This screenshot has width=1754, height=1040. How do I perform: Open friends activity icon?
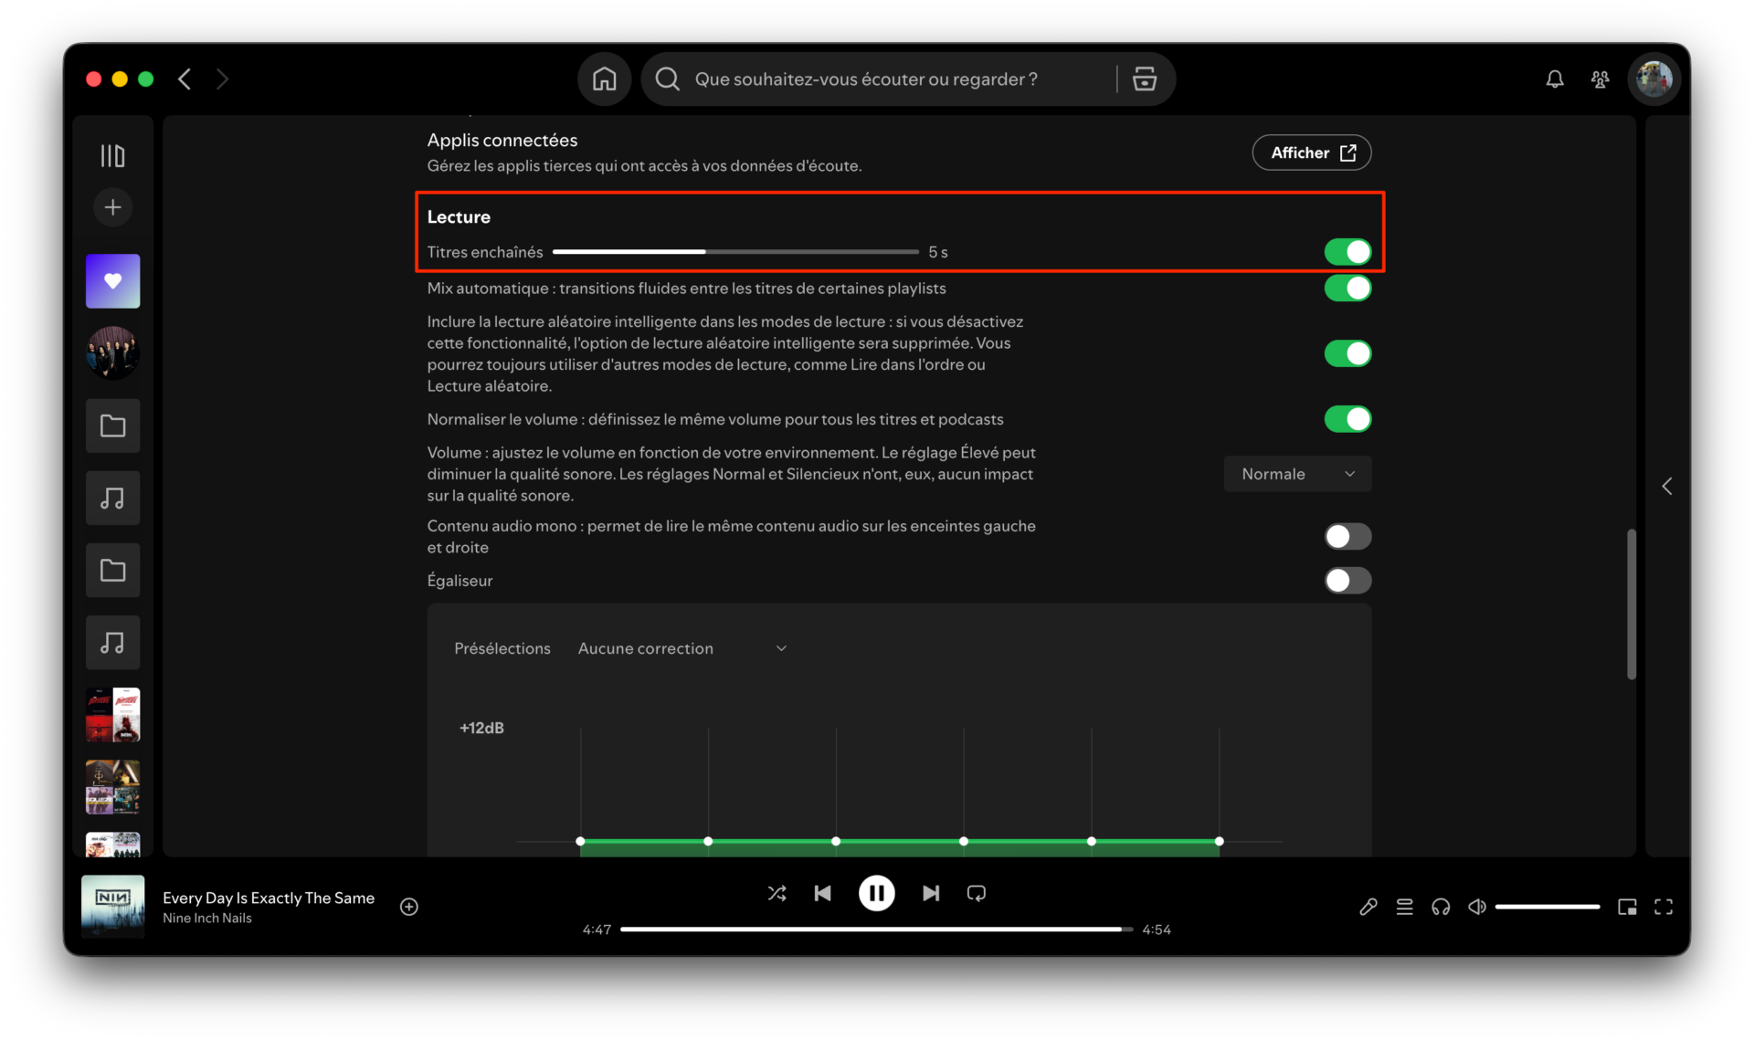pyautogui.click(x=1600, y=79)
